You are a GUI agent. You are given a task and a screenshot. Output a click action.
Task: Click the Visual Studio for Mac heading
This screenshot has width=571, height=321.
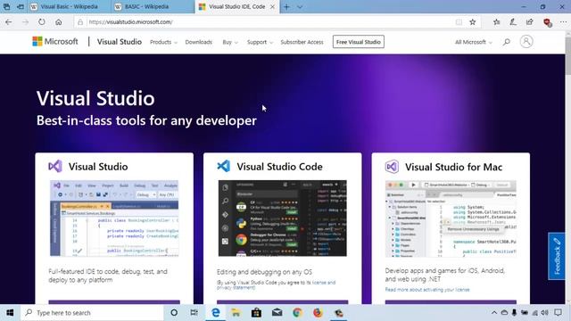(x=454, y=167)
